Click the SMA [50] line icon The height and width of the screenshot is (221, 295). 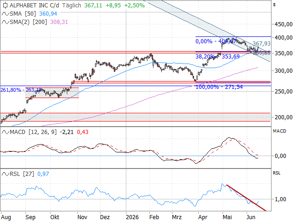[x=5, y=14]
